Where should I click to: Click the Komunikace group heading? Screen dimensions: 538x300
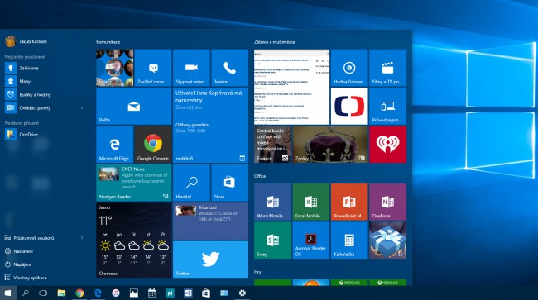[x=108, y=42]
